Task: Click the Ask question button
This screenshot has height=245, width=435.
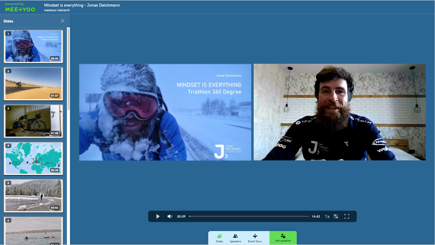Action: [x=283, y=238]
